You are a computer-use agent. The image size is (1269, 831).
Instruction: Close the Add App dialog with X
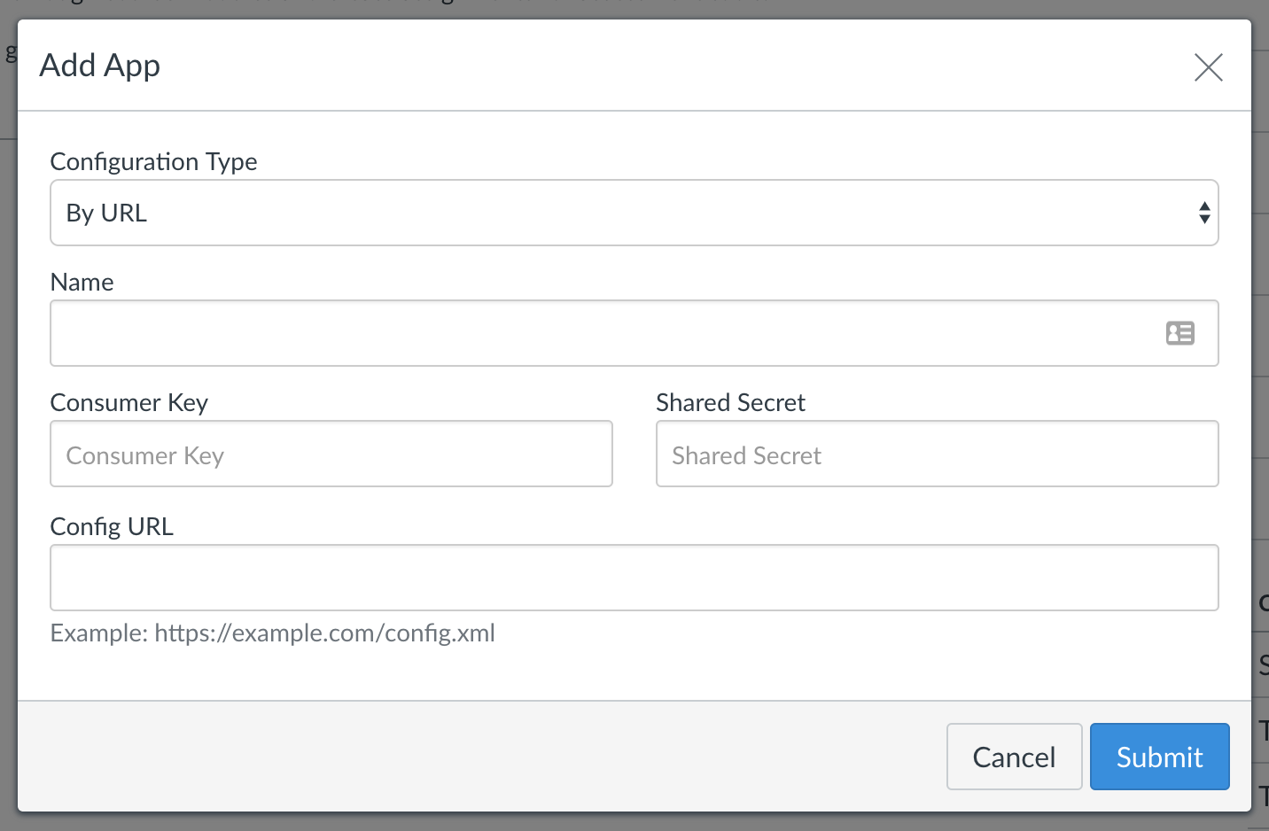pos(1208,66)
